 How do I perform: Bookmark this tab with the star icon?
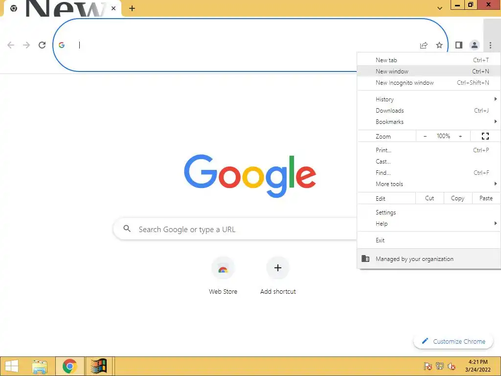(439, 45)
